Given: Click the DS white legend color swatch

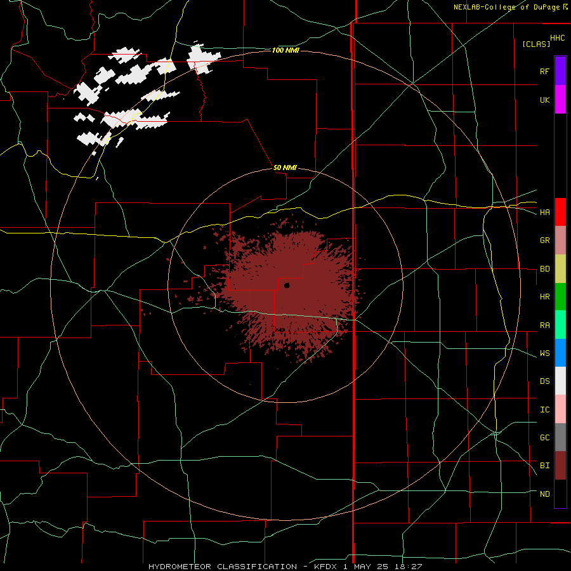Looking at the screenshot, I should click(560, 381).
